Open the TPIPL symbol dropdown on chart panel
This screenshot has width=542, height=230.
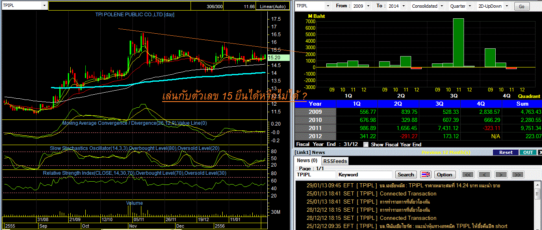coord(44,6)
